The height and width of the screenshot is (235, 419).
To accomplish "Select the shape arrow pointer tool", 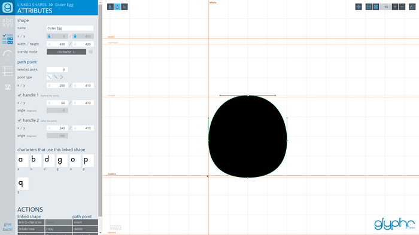I will [x=125, y=7].
